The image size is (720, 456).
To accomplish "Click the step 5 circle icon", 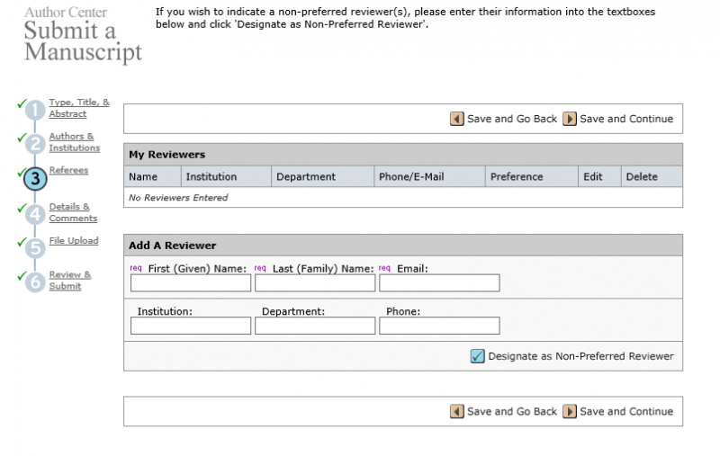I will tap(34, 247).
